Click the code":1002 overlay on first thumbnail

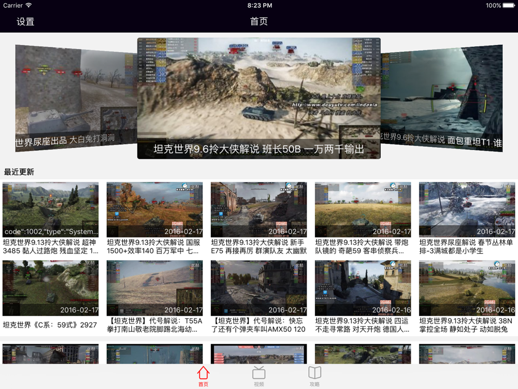coord(51,231)
